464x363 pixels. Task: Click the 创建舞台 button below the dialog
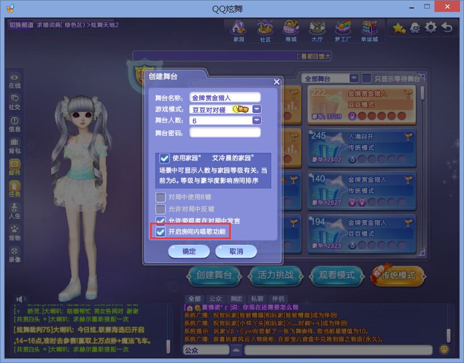[214, 276]
